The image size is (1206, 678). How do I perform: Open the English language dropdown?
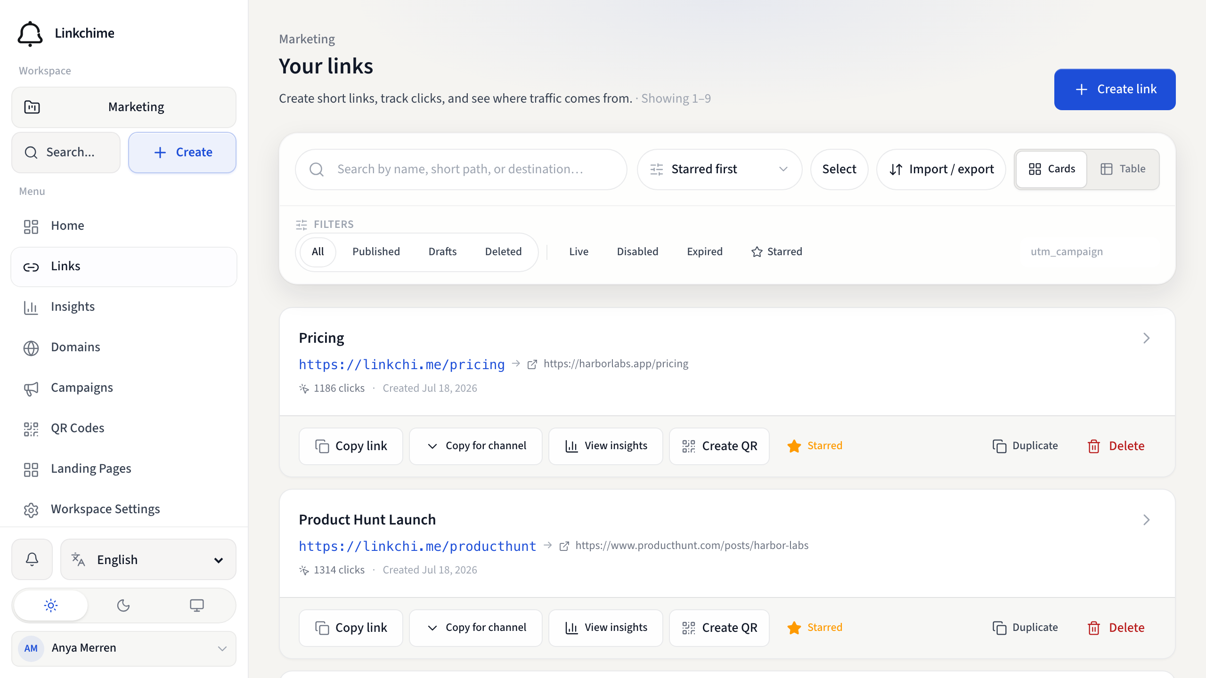tap(148, 559)
